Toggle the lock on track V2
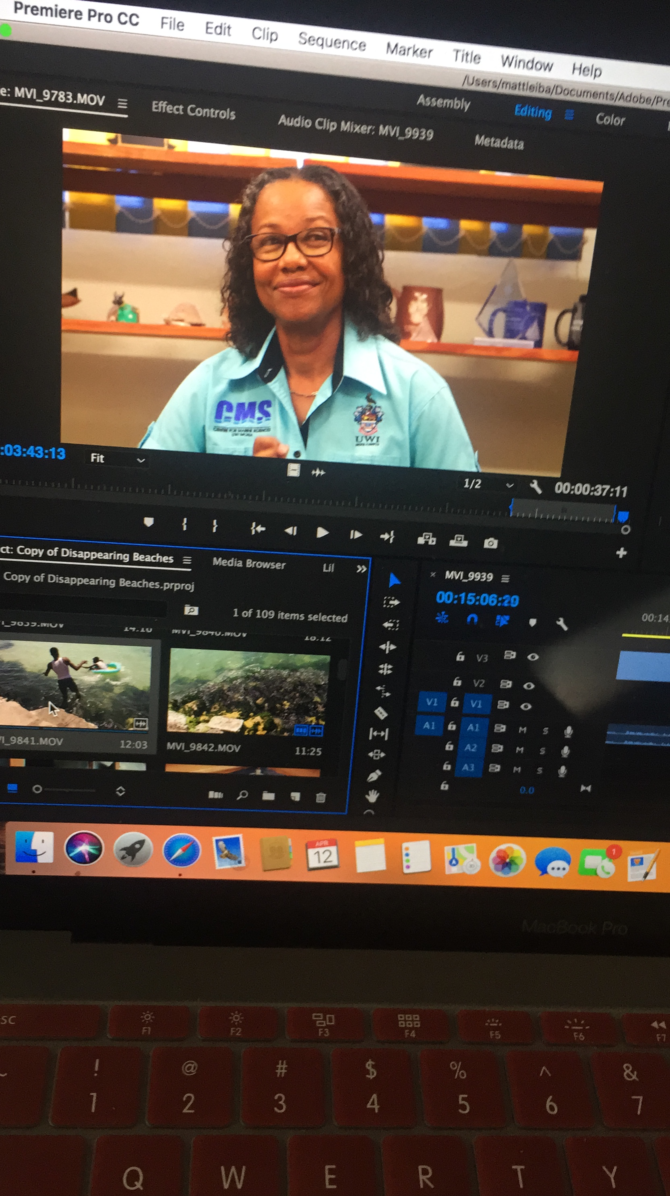 point(457,681)
